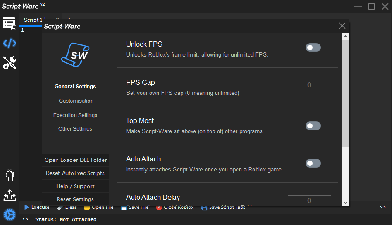
Task: Open the wrench and screwdriver tools icon
Action: 9,63
